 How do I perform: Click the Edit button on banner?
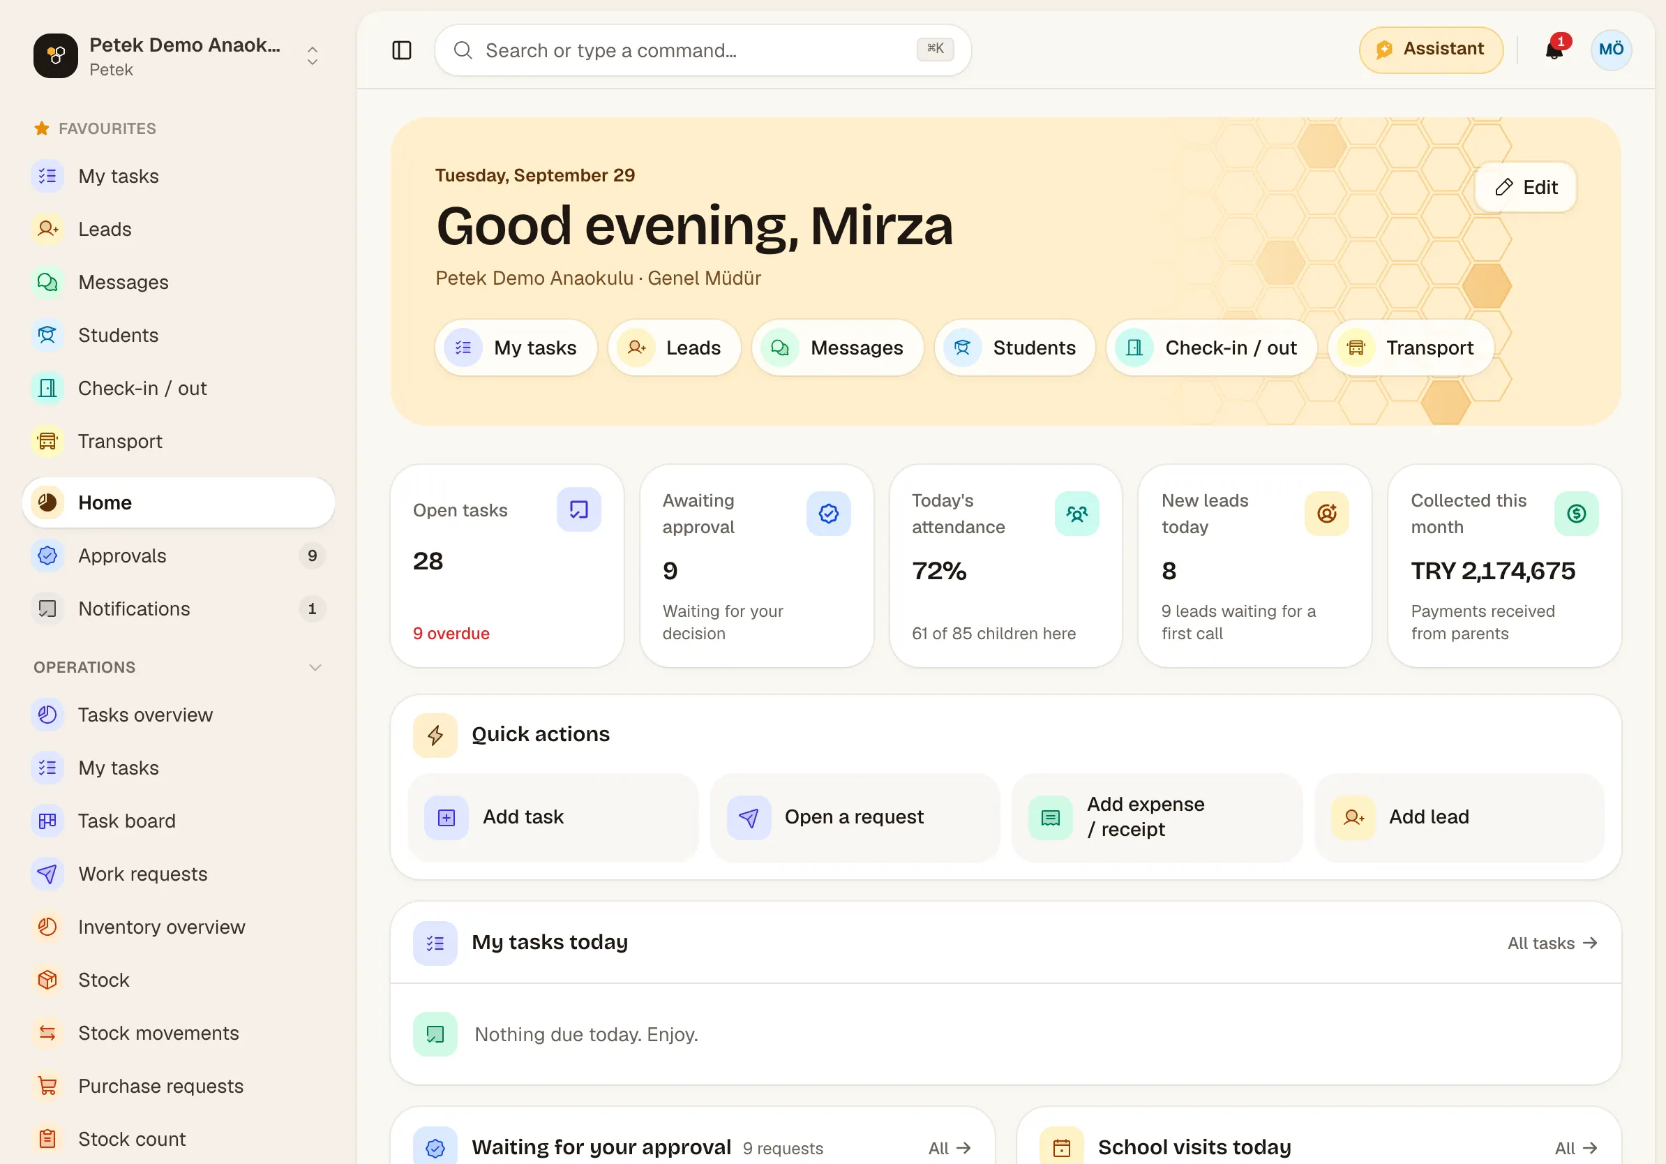(1525, 187)
